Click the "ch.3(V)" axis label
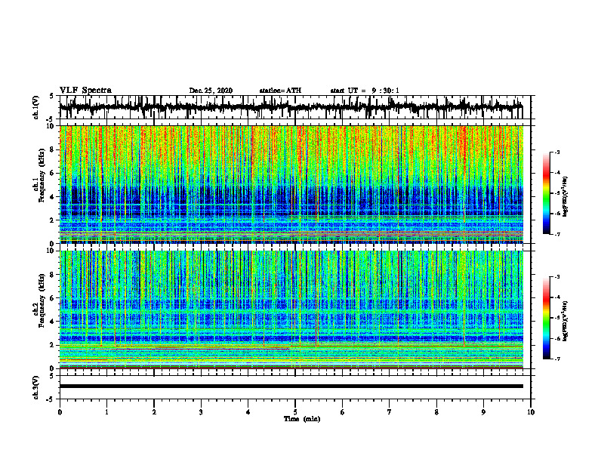This screenshot has width=598, height=462. [x=35, y=387]
